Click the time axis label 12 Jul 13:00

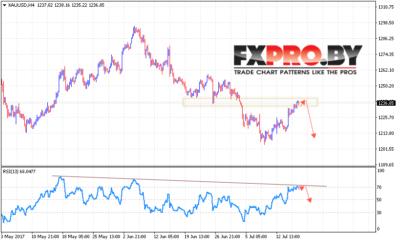pos(288,237)
